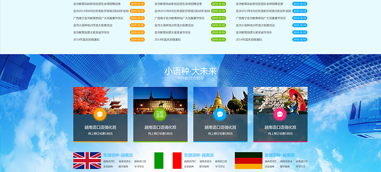381x172 pixels.
Task: Click 东盟语种-越南语 heading beside the German flag
Action: [280, 155]
